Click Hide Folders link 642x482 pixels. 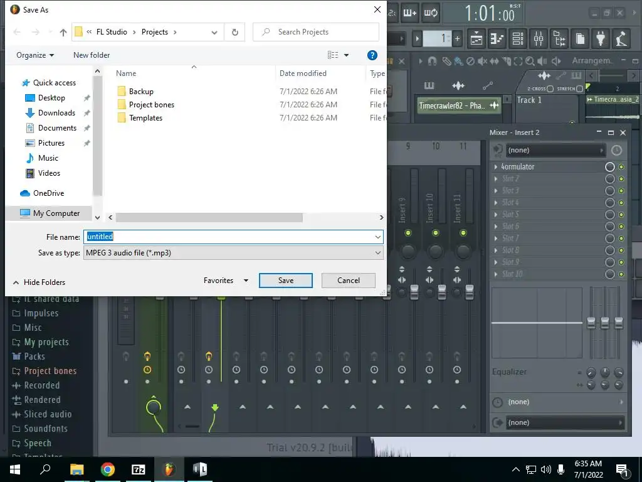tap(45, 282)
